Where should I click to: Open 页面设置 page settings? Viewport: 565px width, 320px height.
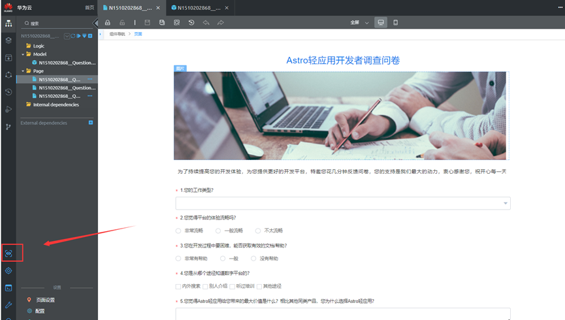point(45,300)
